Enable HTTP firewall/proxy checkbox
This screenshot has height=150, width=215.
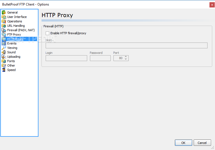click(47, 33)
